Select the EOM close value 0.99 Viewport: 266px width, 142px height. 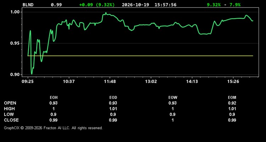point(232,120)
